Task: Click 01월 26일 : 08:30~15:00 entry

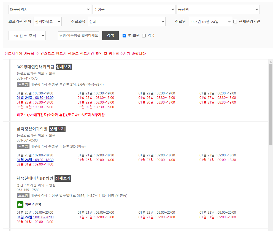Action: coord(157,98)
